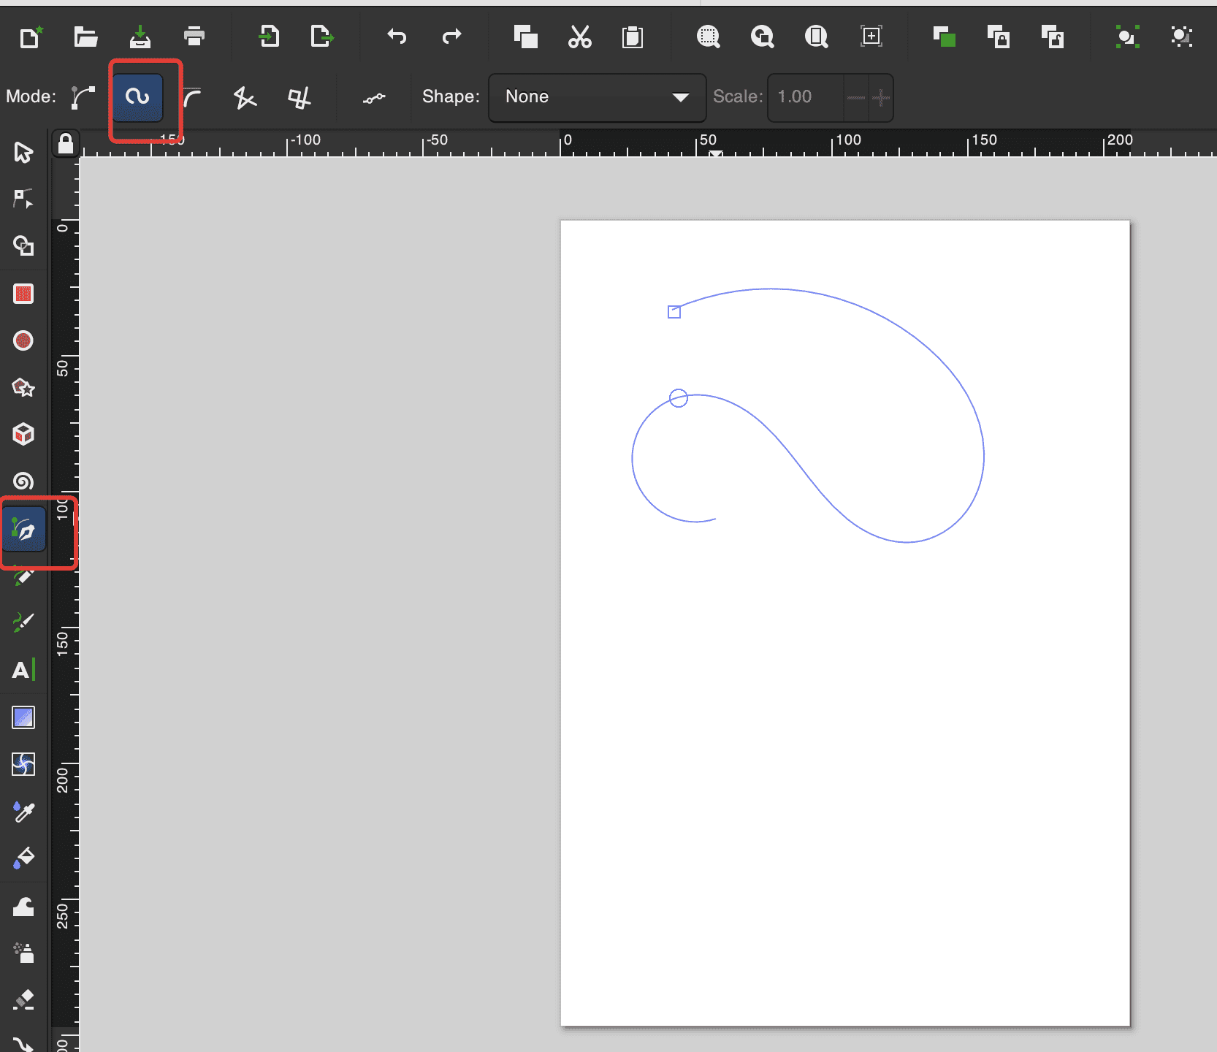Center page in window
The width and height of the screenshot is (1217, 1052).
pos(871,36)
